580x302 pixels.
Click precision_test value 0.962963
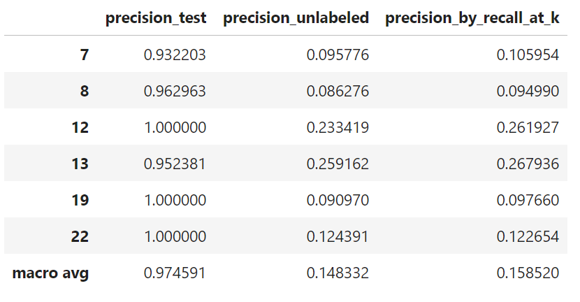175,92
